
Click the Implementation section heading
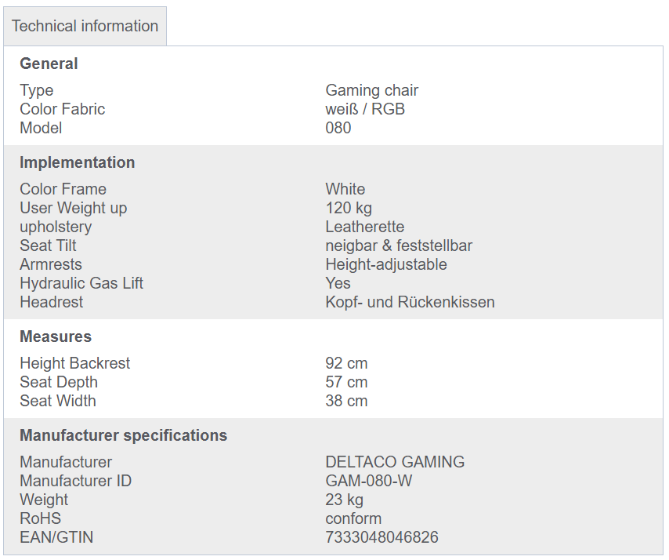tap(78, 162)
